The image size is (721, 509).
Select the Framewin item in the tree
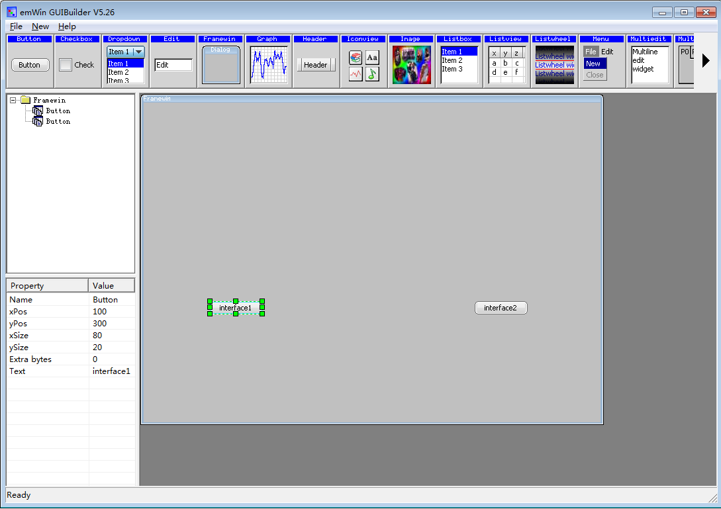[49, 100]
